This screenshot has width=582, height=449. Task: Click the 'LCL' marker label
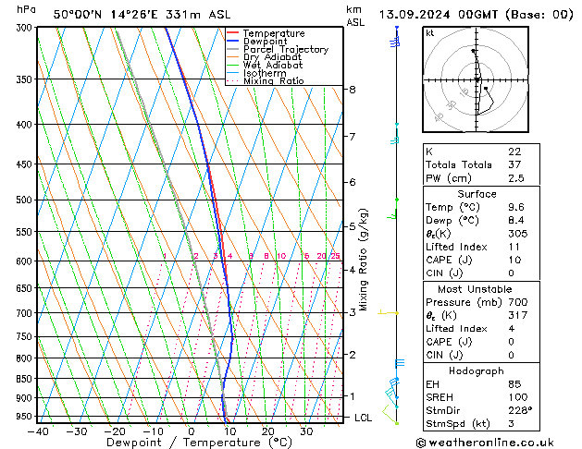pos(363,418)
